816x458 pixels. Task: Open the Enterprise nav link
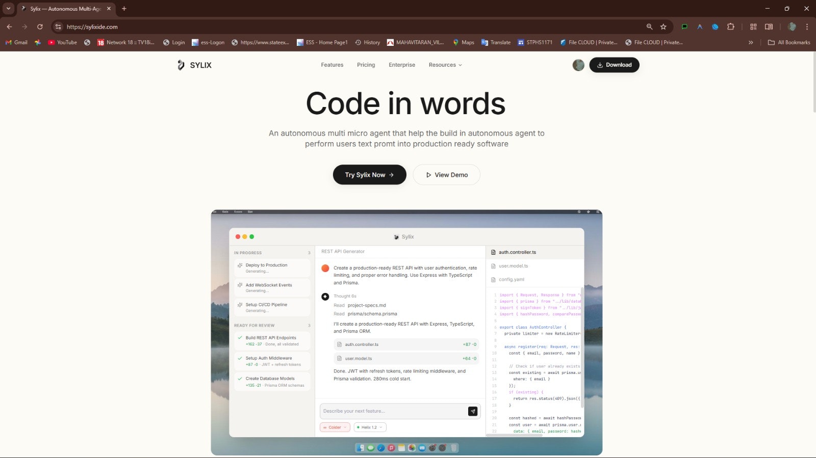point(402,65)
